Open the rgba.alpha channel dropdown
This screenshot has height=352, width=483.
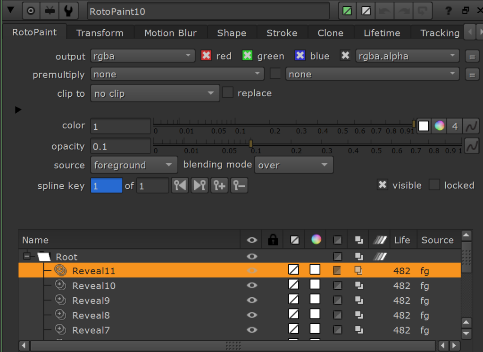pos(407,56)
